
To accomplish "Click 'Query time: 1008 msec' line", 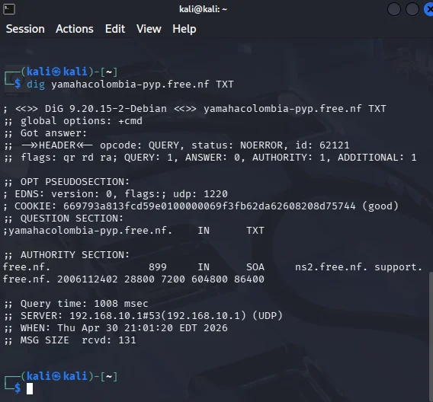I will pos(76,304).
